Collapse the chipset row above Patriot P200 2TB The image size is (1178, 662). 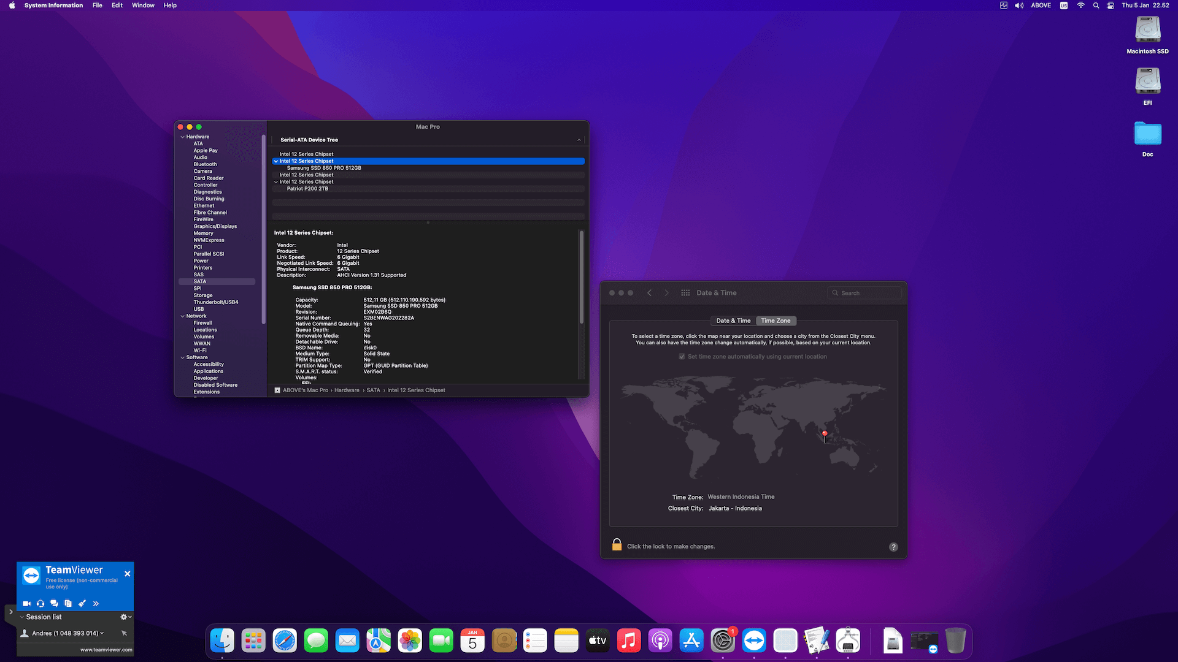click(276, 182)
